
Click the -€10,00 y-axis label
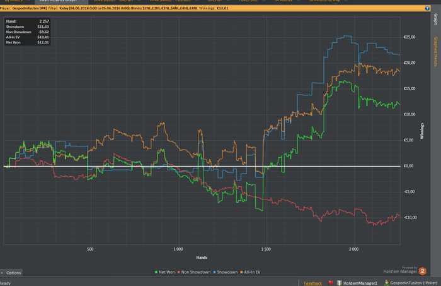point(410,218)
